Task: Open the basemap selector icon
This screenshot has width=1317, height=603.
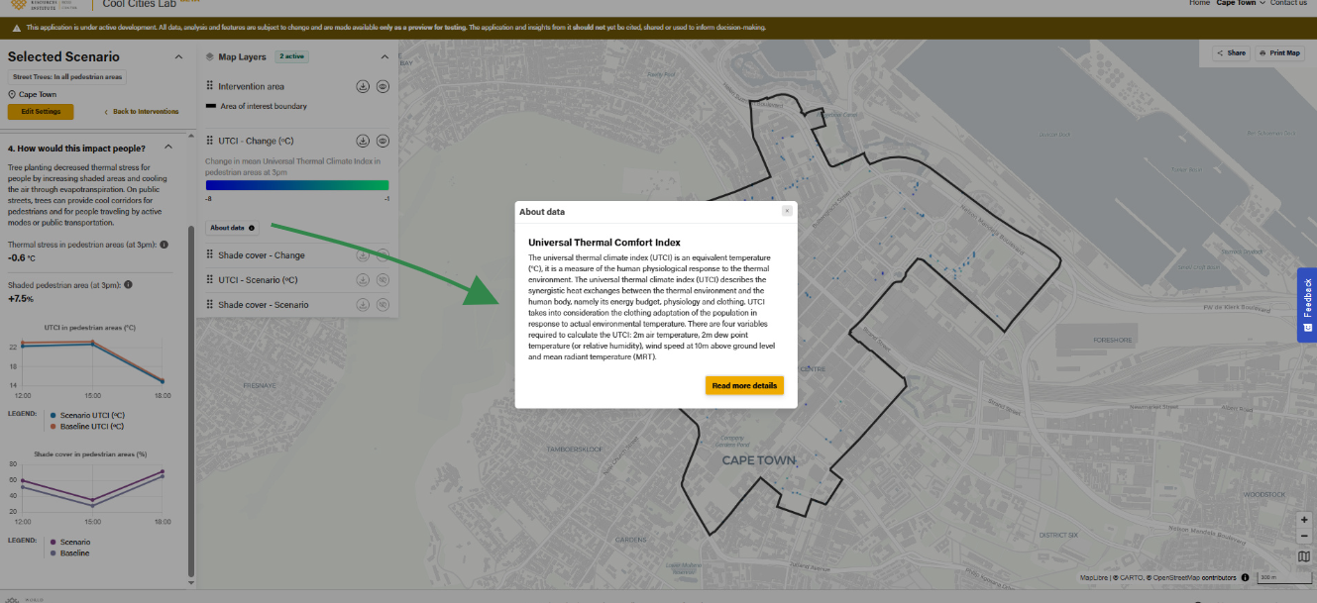Action: tap(1303, 556)
